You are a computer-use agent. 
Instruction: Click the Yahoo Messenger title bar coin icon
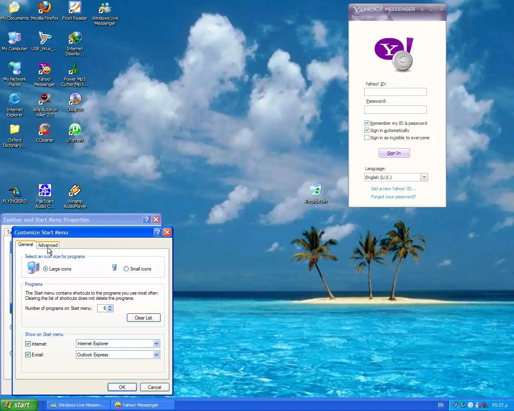pos(422,9)
